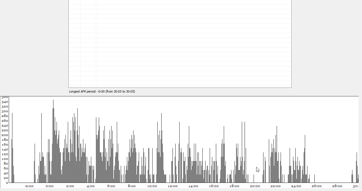Click the 14:00 time axis label

[193, 186]
